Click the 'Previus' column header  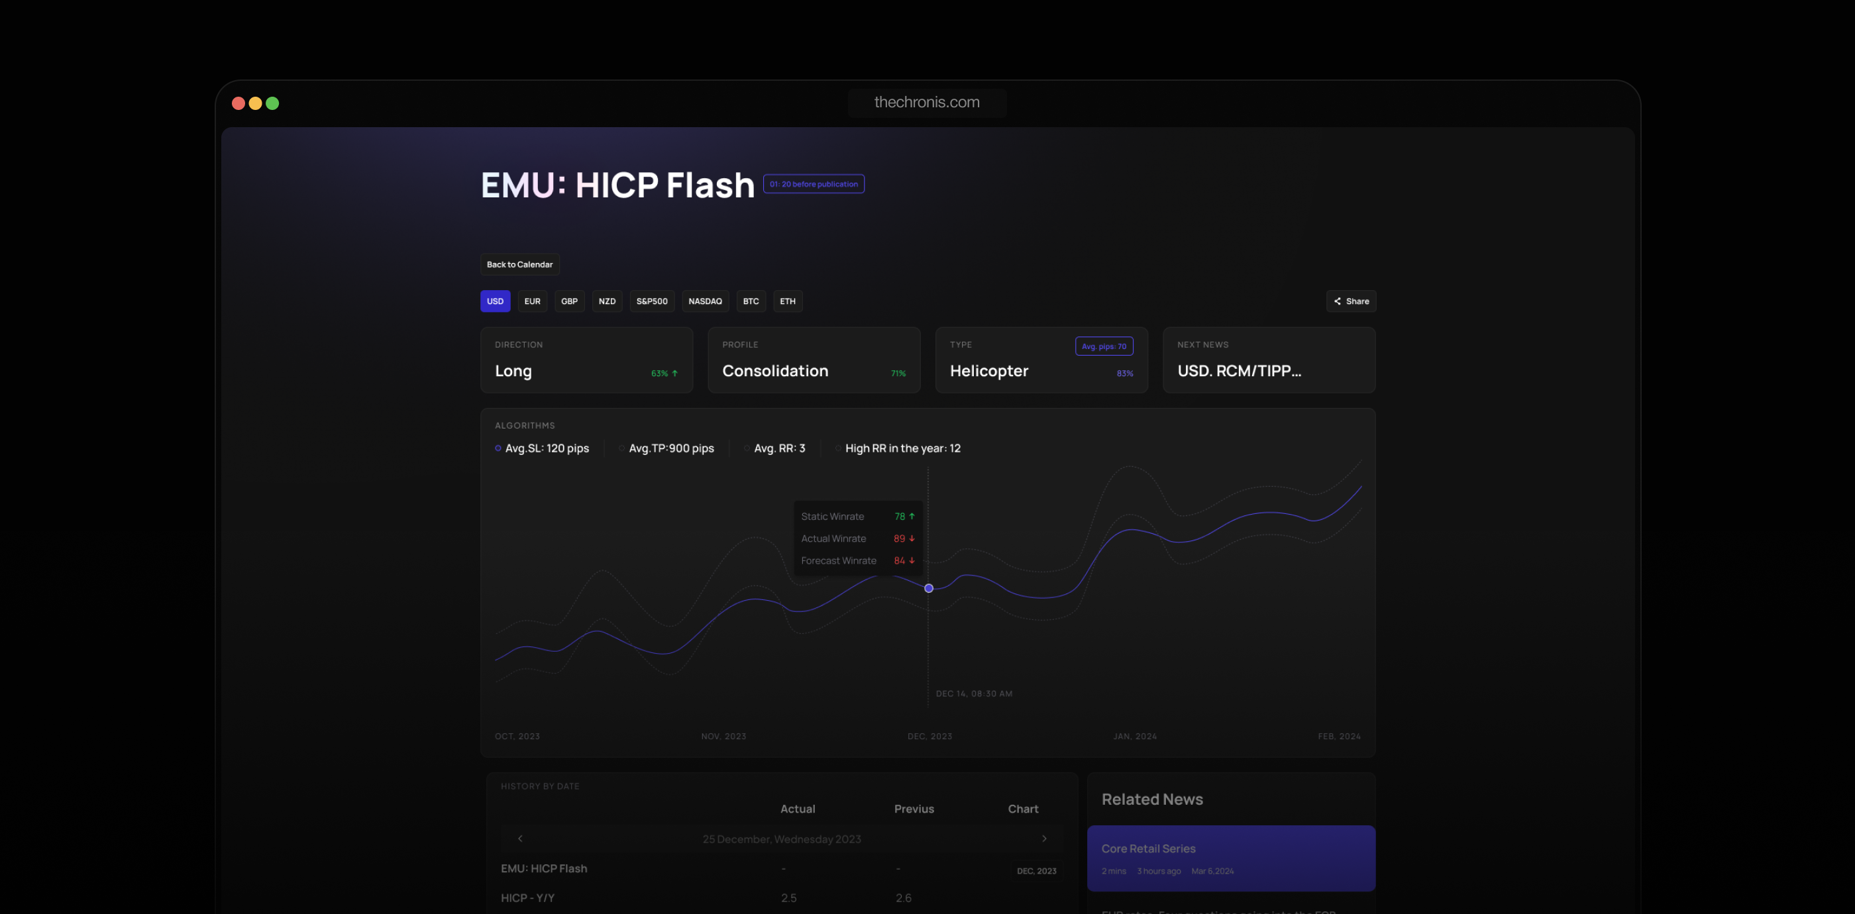914,809
